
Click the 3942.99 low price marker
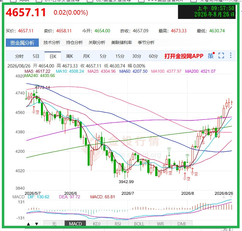(x=126, y=182)
